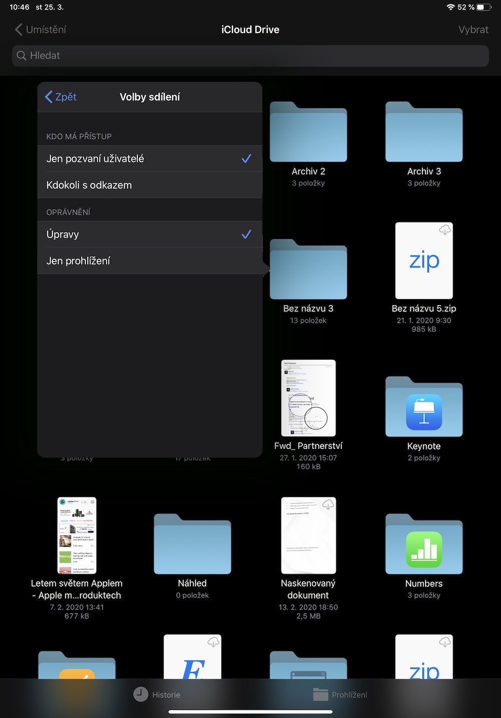Tap the Archiv 2 name label
Screen dimensions: 501x718
tap(308, 171)
